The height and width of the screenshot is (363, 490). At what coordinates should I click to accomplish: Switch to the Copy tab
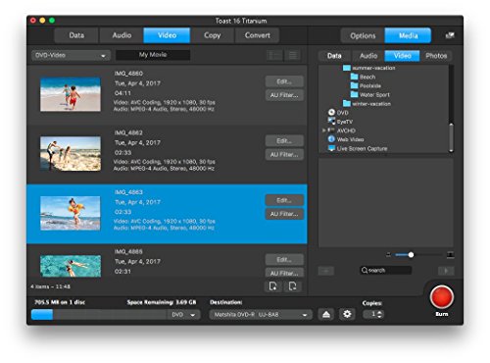[213, 35]
